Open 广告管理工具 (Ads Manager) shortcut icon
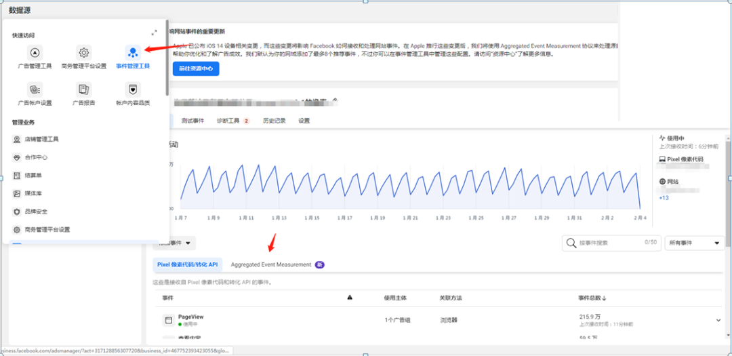 [x=35, y=53]
